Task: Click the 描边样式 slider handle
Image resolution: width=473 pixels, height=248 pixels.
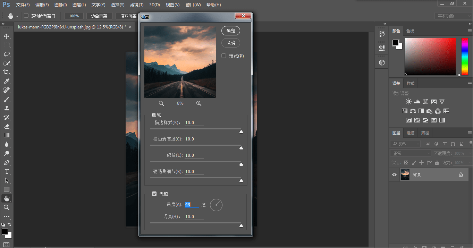Action: coord(241,131)
